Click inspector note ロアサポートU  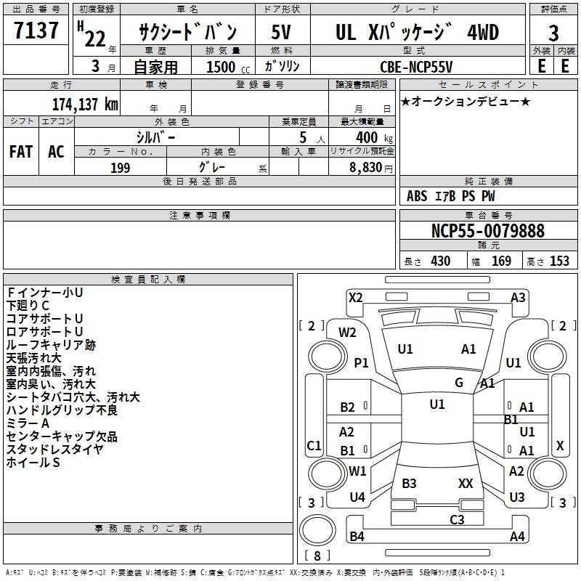coord(44,332)
